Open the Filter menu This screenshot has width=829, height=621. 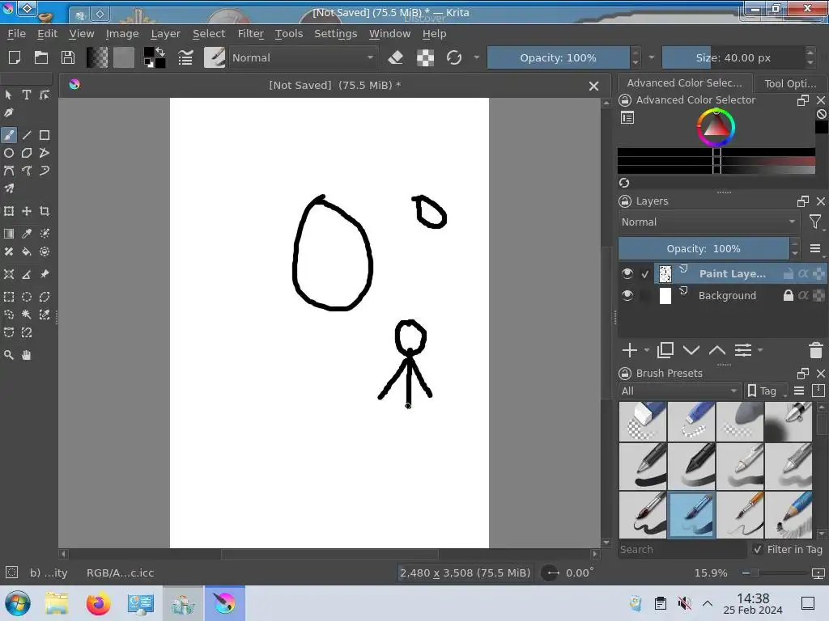(x=251, y=34)
